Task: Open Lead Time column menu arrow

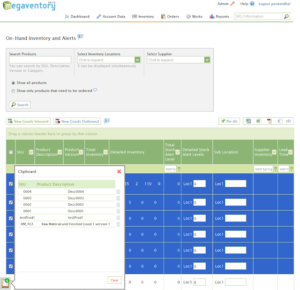Action: pos(291,152)
